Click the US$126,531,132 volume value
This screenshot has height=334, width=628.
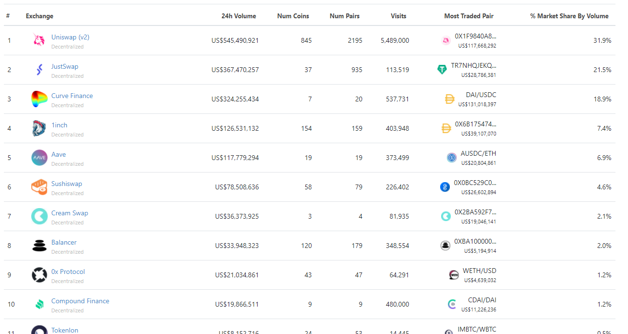click(235, 128)
